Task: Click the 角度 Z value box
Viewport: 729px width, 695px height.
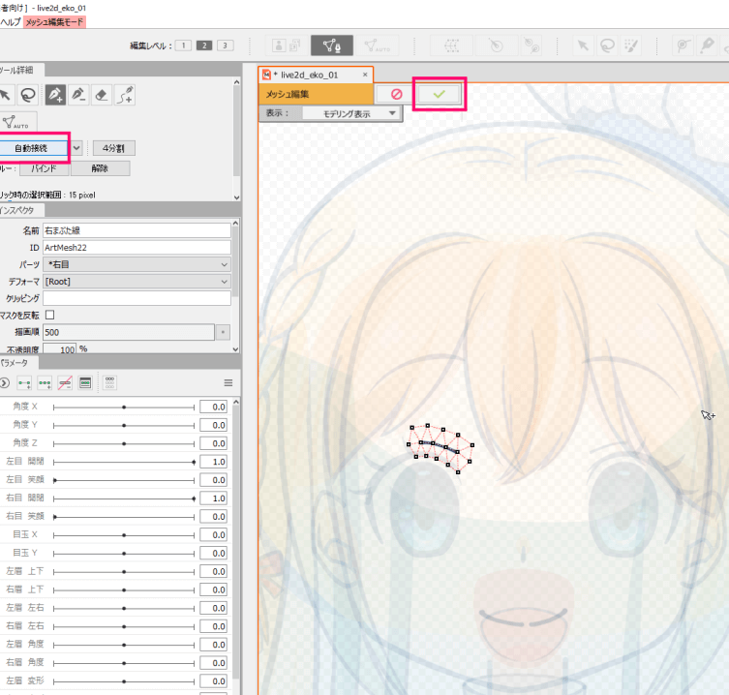Action: (213, 443)
